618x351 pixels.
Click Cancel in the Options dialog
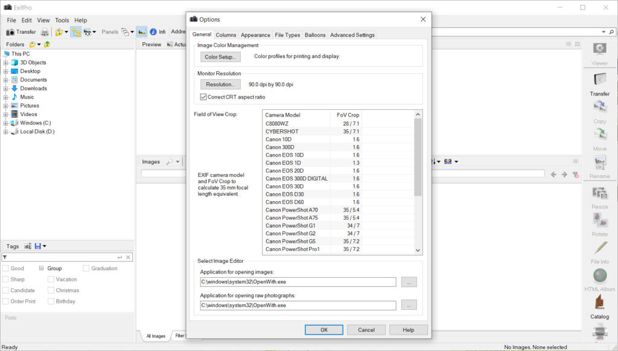click(x=366, y=330)
